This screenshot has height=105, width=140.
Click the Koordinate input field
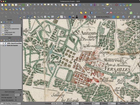57,103
